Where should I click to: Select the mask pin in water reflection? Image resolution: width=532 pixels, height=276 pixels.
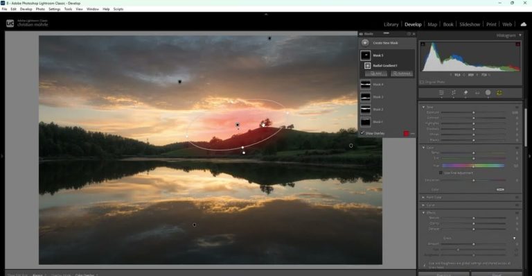pyautogui.click(x=195, y=225)
